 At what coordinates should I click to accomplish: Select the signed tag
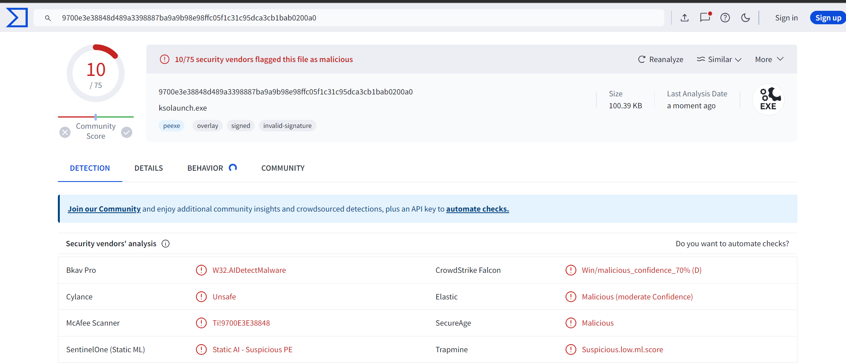241,126
